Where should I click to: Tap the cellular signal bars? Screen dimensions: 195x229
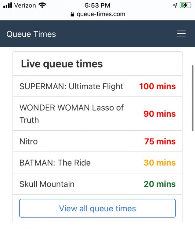pyautogui.click(x=8, y=5)
